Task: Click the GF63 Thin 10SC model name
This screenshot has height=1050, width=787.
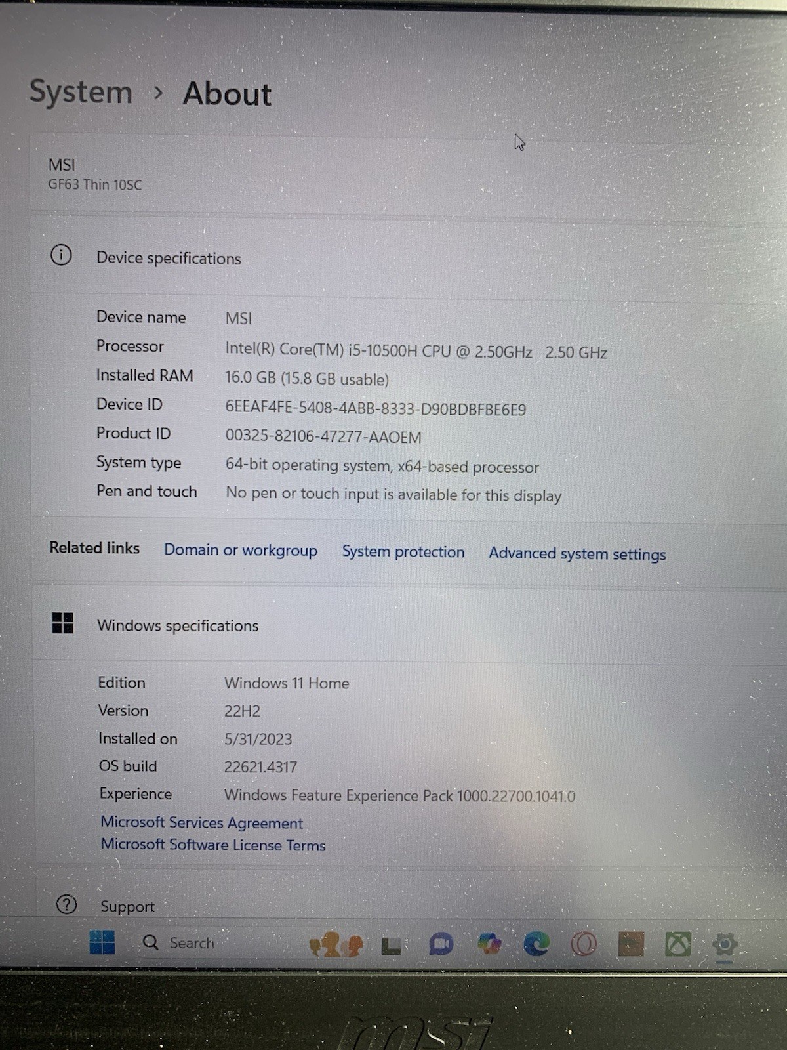Action: (94, 184)
